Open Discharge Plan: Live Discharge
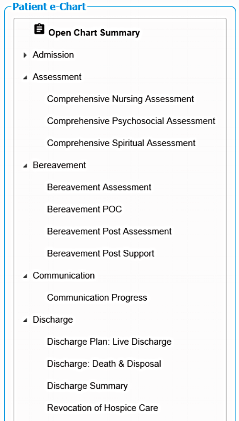 point(109,342)
